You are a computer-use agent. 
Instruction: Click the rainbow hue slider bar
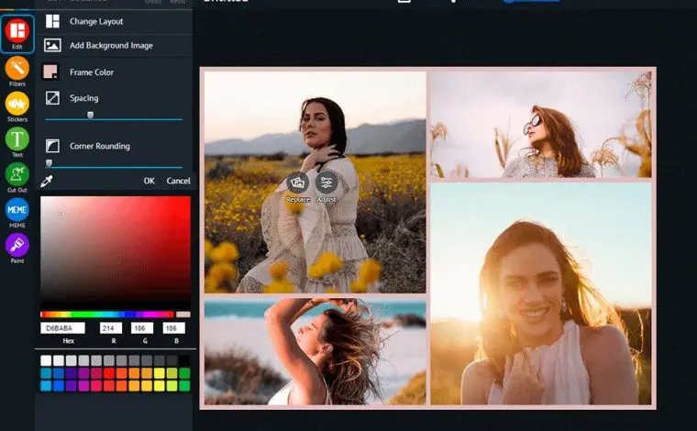pyautogui.click(x=107, y=315)
